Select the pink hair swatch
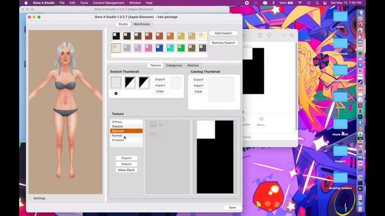Viewport: 385px width, 216px height. (149, 48)
